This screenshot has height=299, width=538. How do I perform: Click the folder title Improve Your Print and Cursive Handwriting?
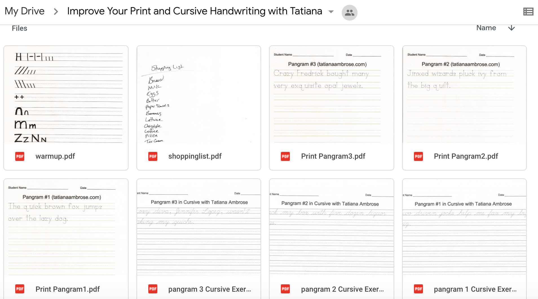tap(195, 11)
